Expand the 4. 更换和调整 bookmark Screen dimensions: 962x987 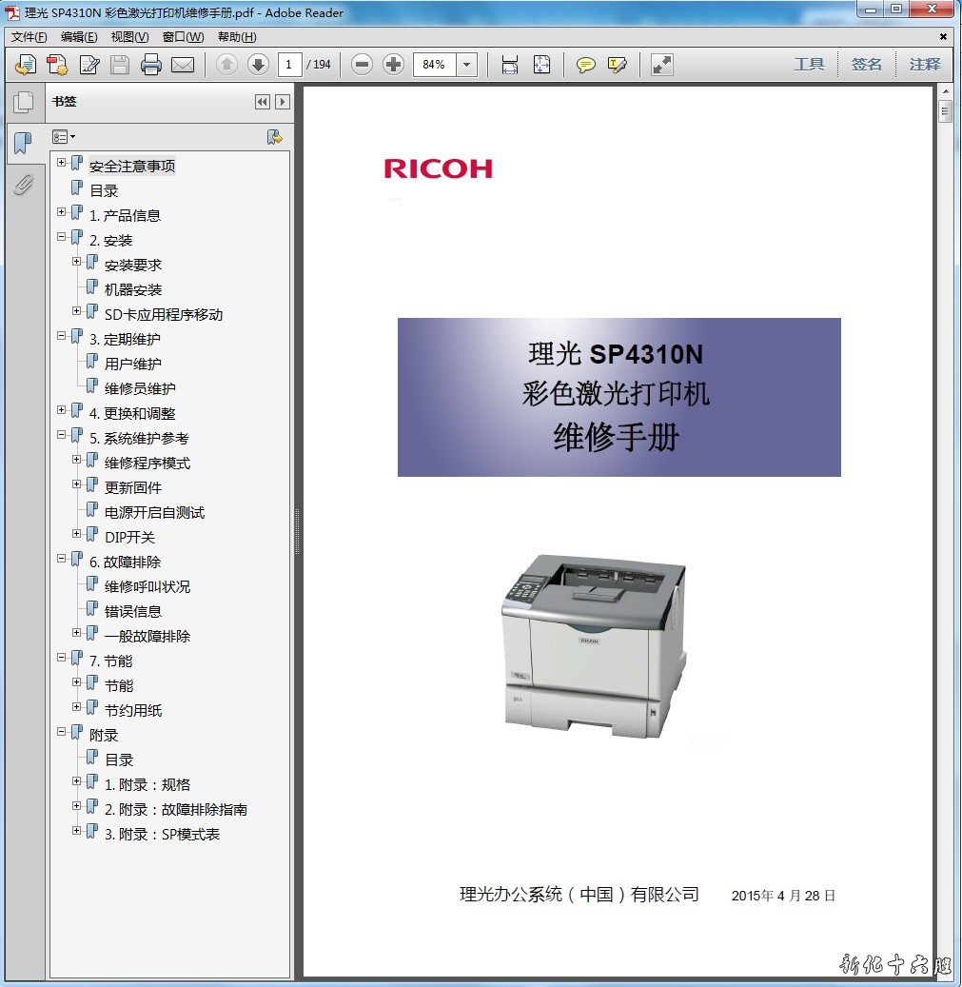coord(62,410)
